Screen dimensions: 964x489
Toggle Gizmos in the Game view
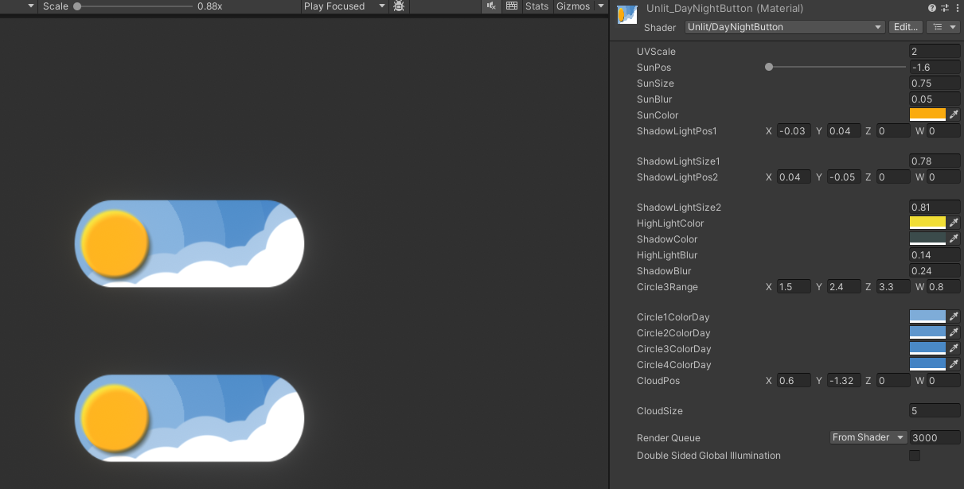[x=573, y=6]
